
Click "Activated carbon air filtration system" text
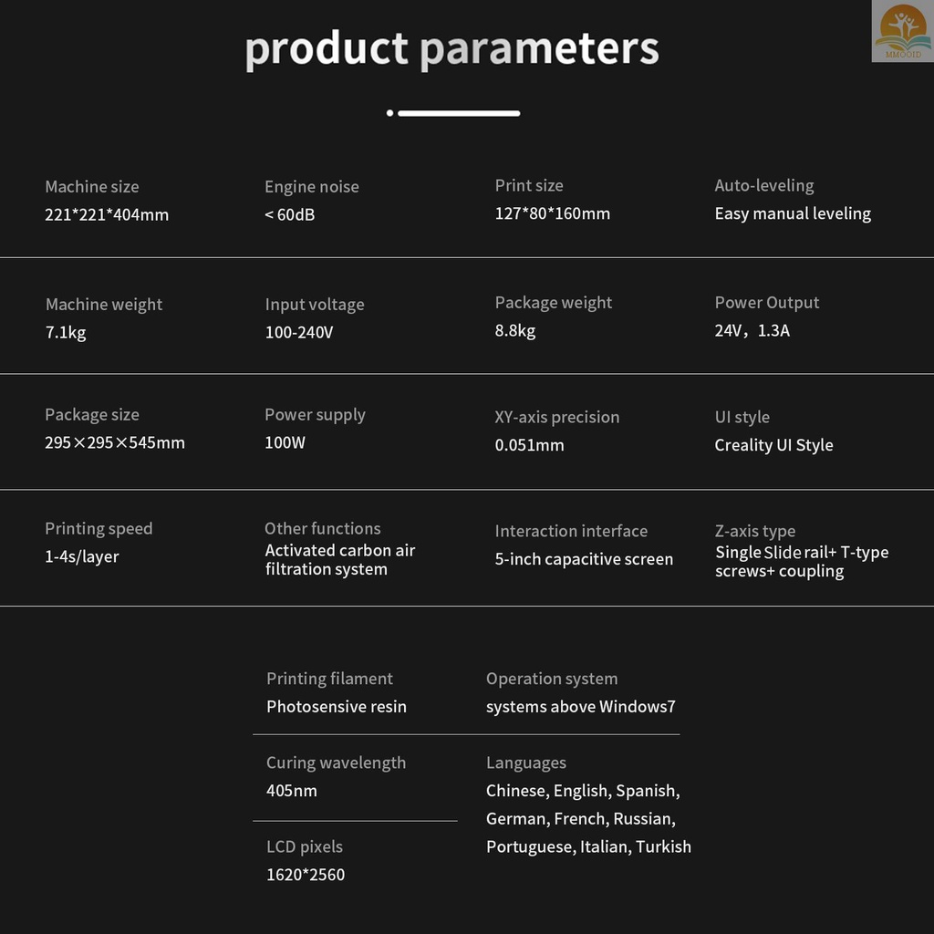click(339, 560)
